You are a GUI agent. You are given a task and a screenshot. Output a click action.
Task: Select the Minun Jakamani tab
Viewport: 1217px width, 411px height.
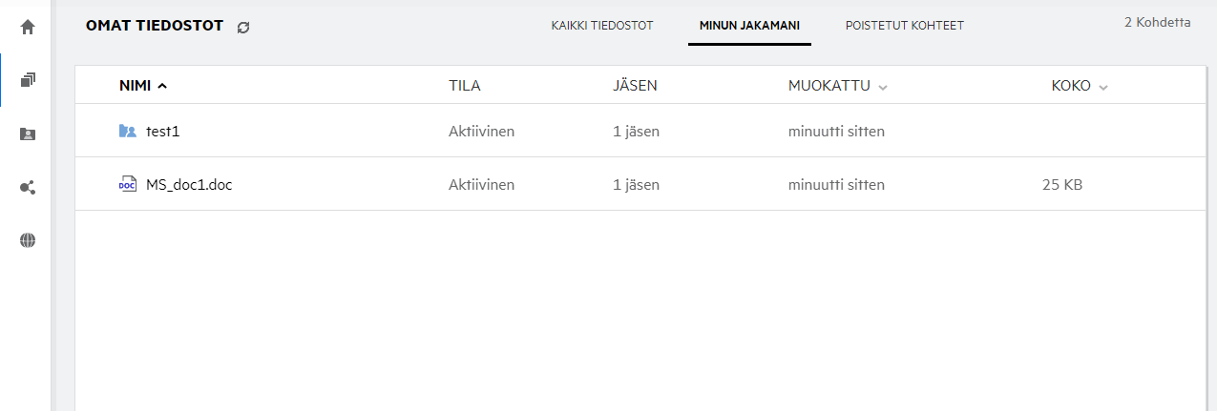point(749,26)
